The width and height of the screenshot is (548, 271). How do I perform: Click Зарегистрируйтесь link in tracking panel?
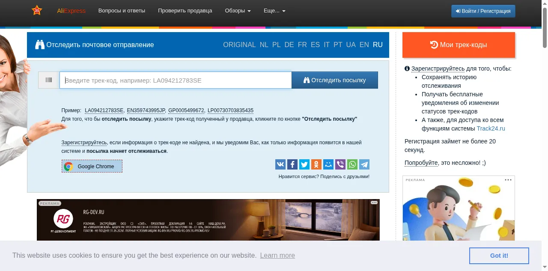[x=84, y=143]
